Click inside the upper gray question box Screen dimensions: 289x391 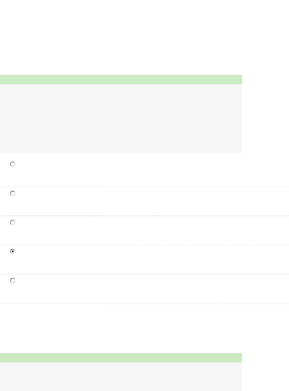121,118
